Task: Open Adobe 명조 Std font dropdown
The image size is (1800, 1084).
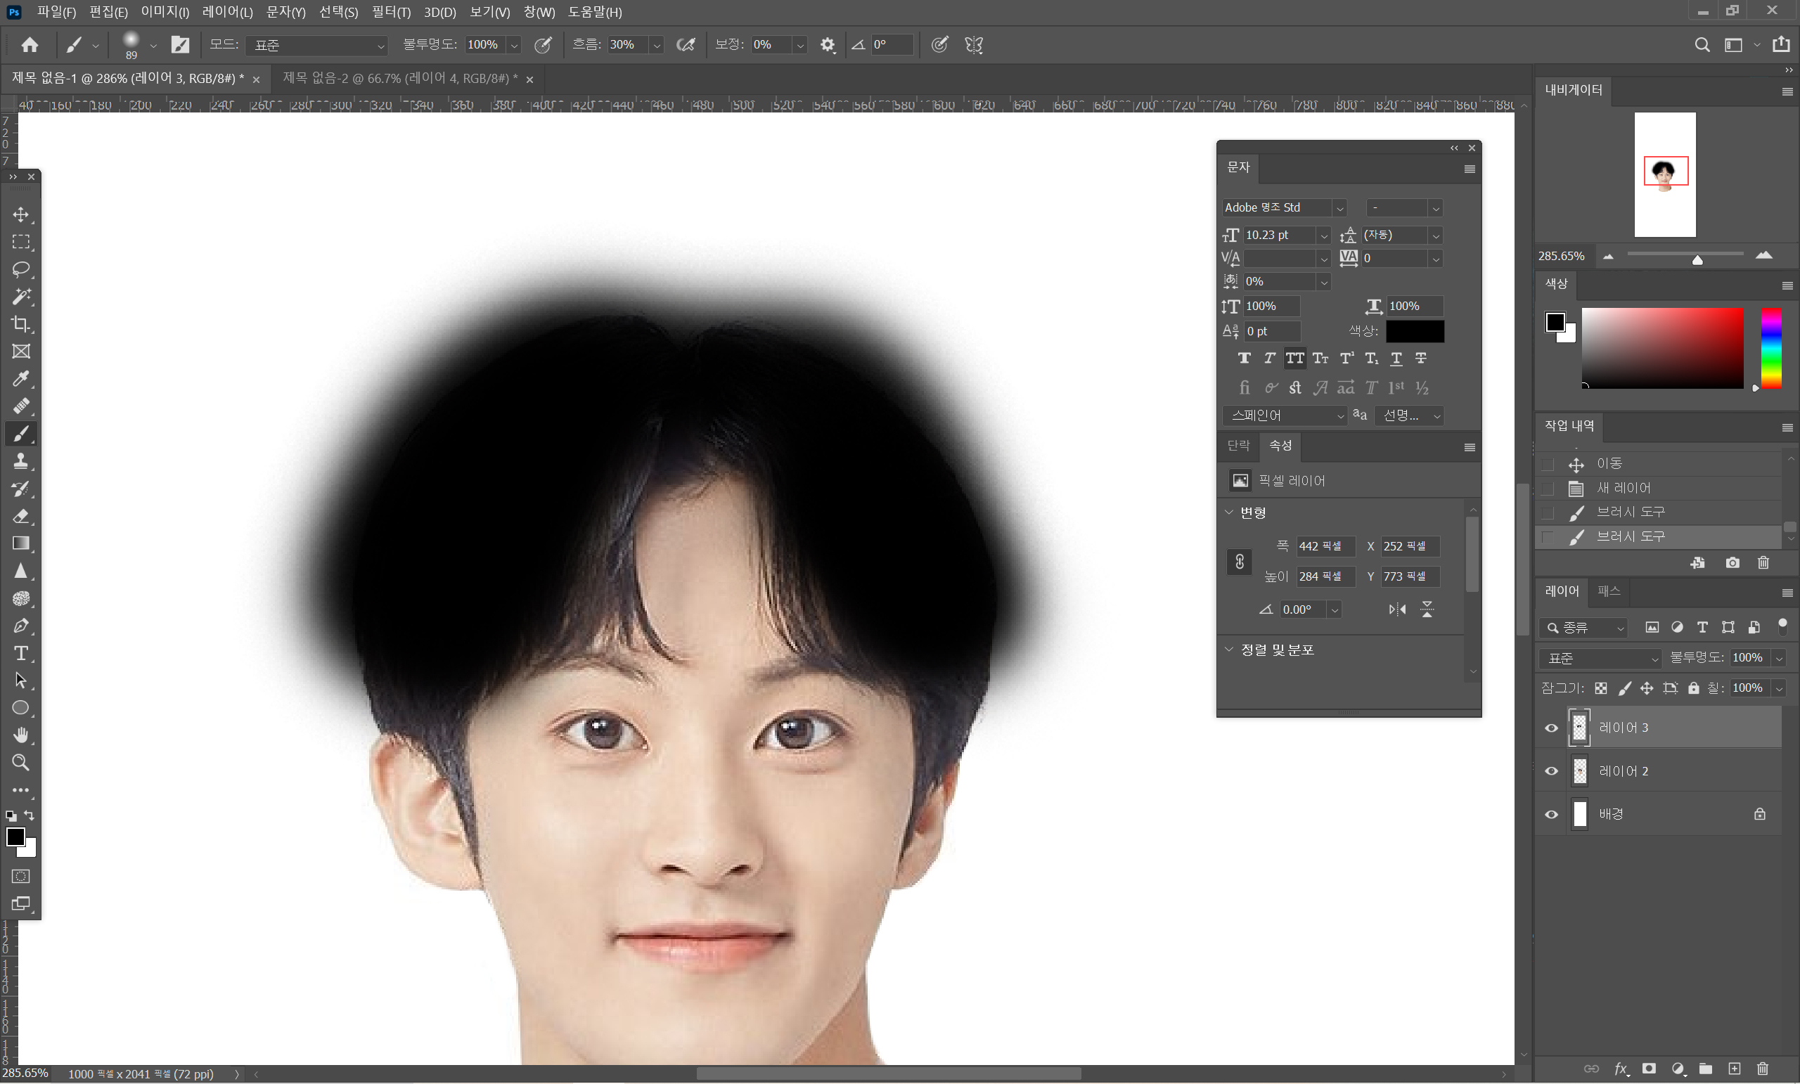Action: point(1339,208)
